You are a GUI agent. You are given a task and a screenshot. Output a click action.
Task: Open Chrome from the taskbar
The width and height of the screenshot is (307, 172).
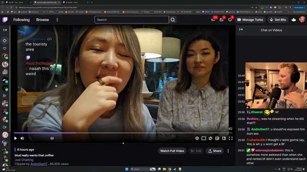click(x=169, y=169)
